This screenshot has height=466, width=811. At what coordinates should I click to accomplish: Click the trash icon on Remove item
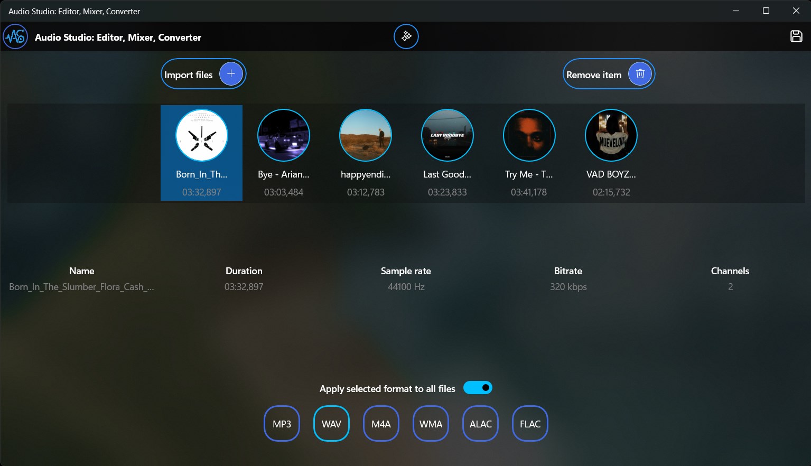640,74
